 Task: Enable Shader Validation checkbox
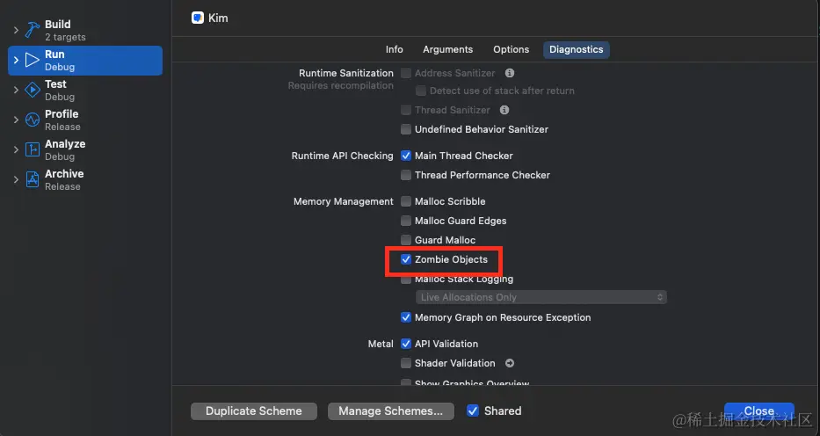coord(406,363)
